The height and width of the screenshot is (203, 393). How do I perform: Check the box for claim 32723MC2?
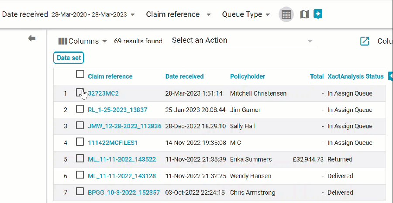[80, 93]
